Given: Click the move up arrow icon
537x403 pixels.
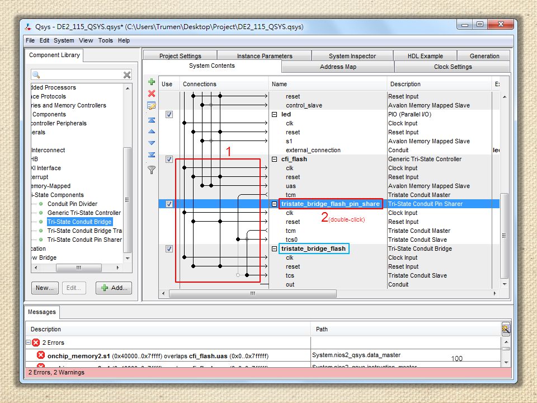Looking at the screenshot, I should click(152, 132).
